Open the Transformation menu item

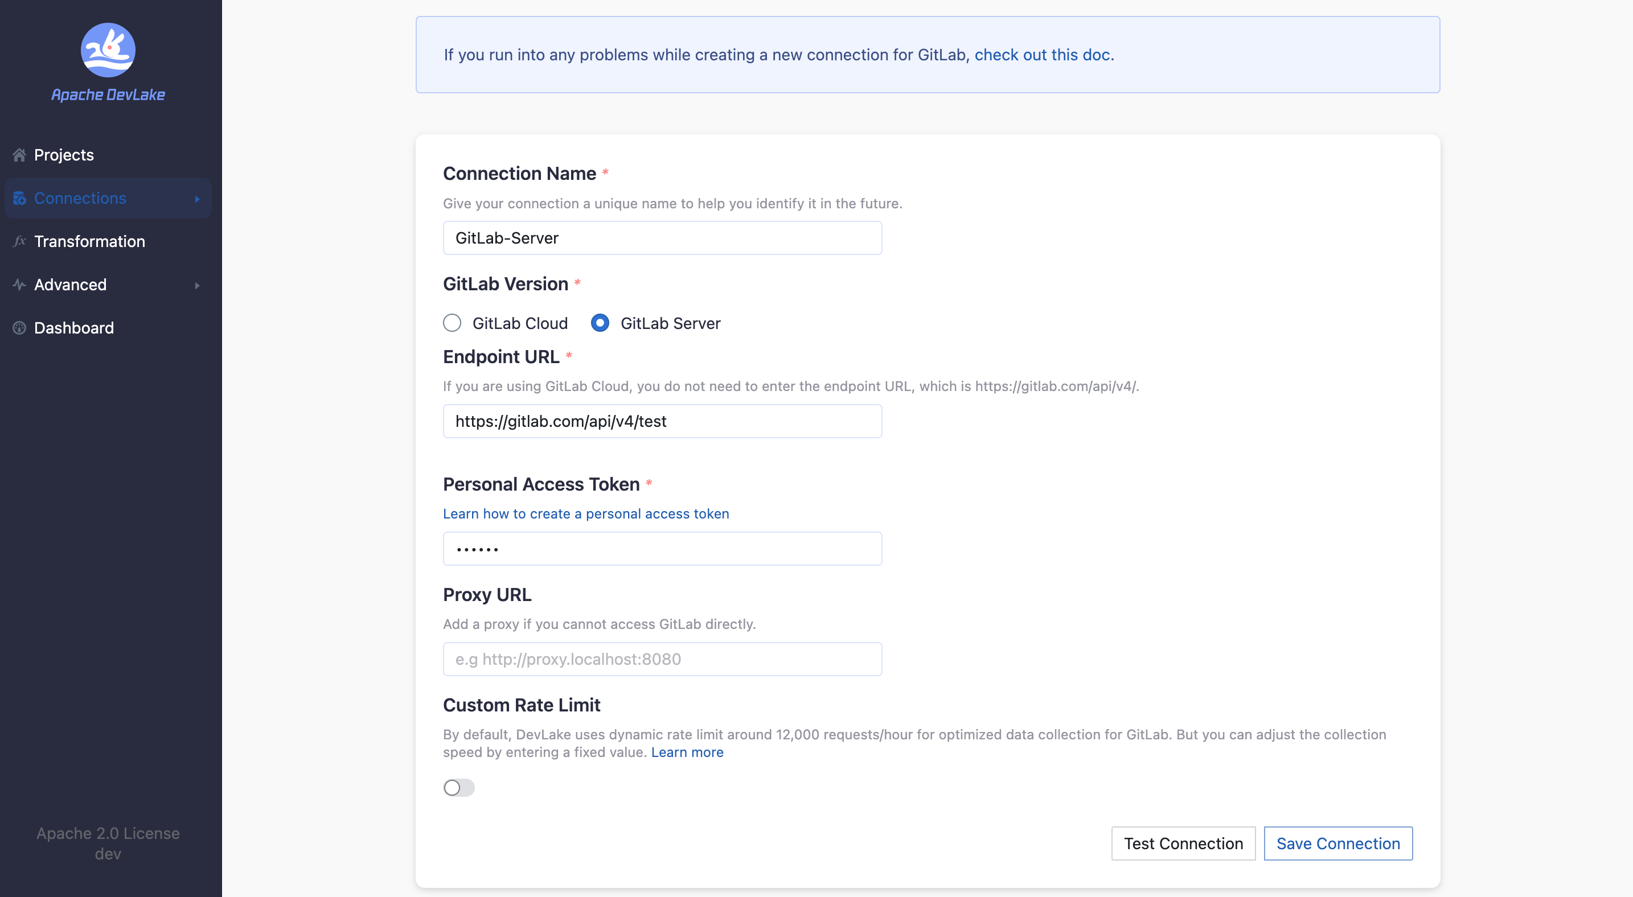89,241
